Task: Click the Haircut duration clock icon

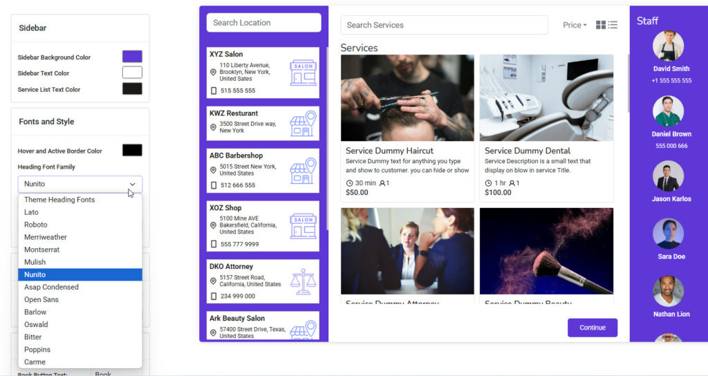Action: [x=349, y=183]
